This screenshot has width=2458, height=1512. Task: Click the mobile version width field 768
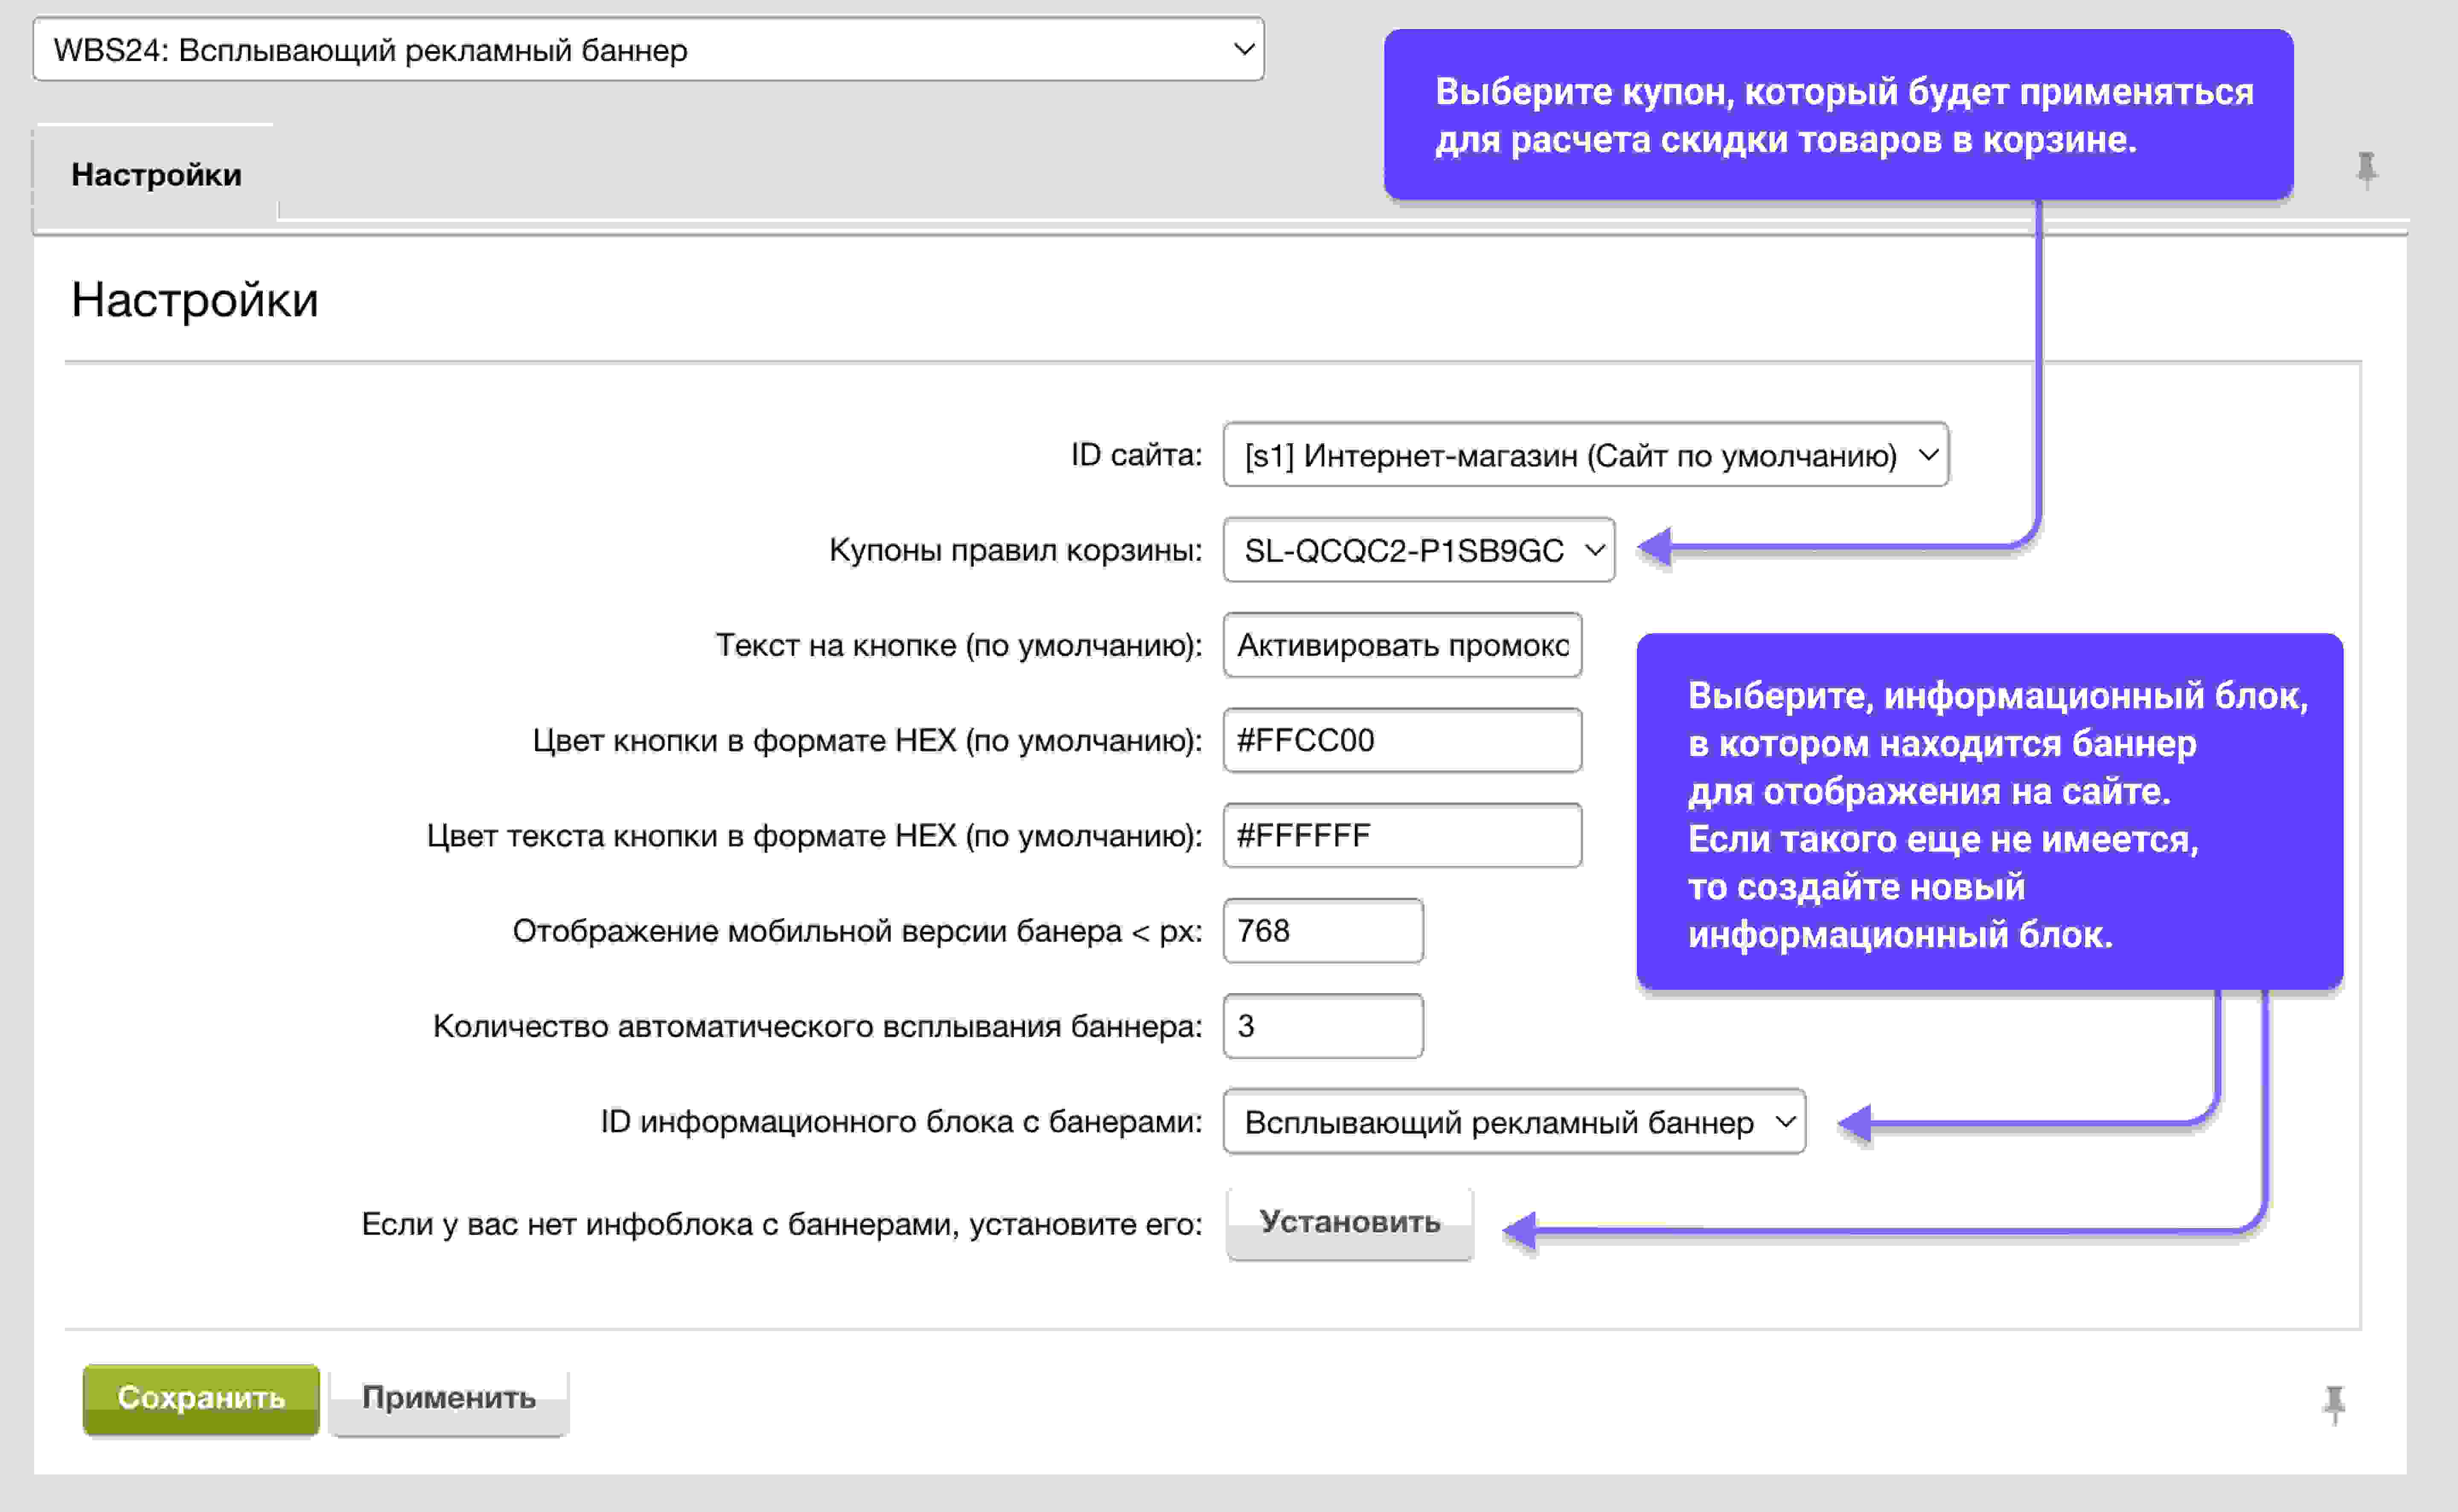point(1323,931)
